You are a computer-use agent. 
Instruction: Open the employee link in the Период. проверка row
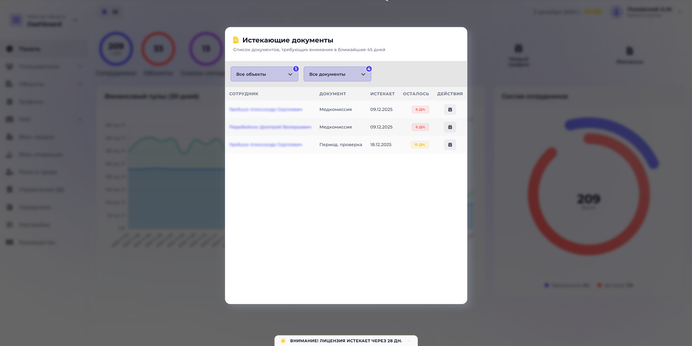pyautogui.click(x=266, y=145)
